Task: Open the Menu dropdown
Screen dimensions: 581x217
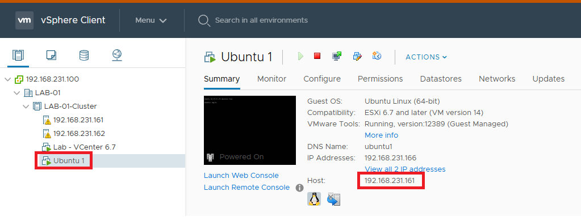Action: 151,20
